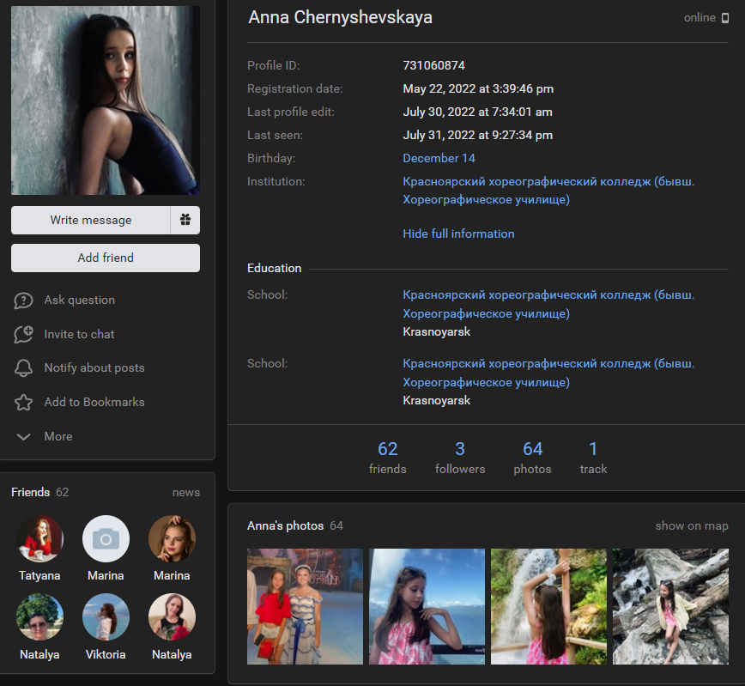Collapse details with Hide full information
This screenshot has width=745, height=686.
click(458, 234)
